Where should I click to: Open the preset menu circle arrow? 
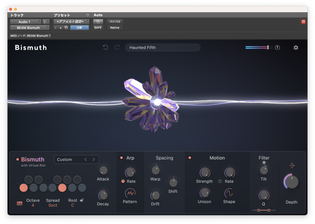pos(88,15)
